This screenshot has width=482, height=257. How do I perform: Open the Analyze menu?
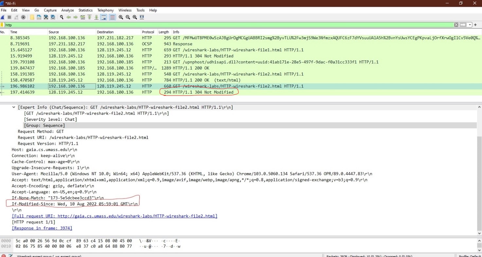click(x=67, y=10)
